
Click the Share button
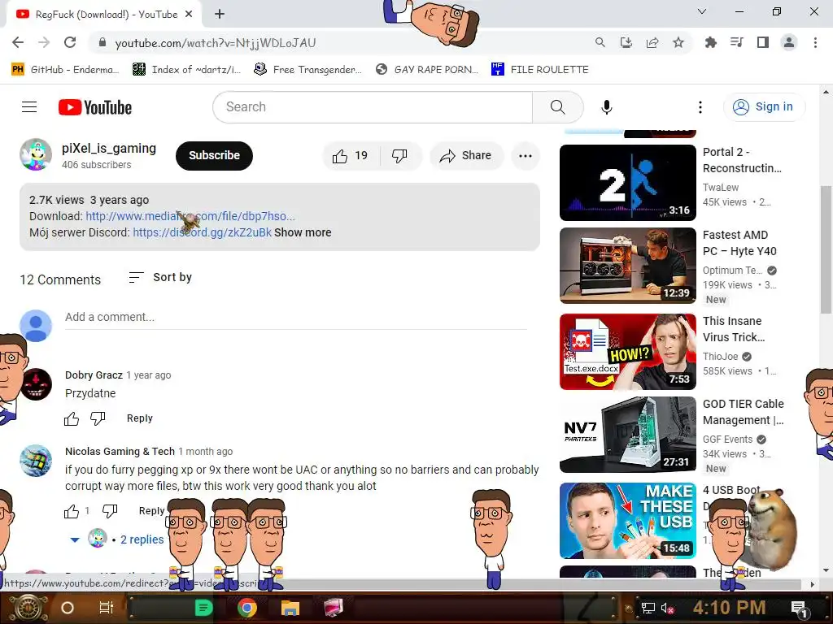(x=466, y=155)
